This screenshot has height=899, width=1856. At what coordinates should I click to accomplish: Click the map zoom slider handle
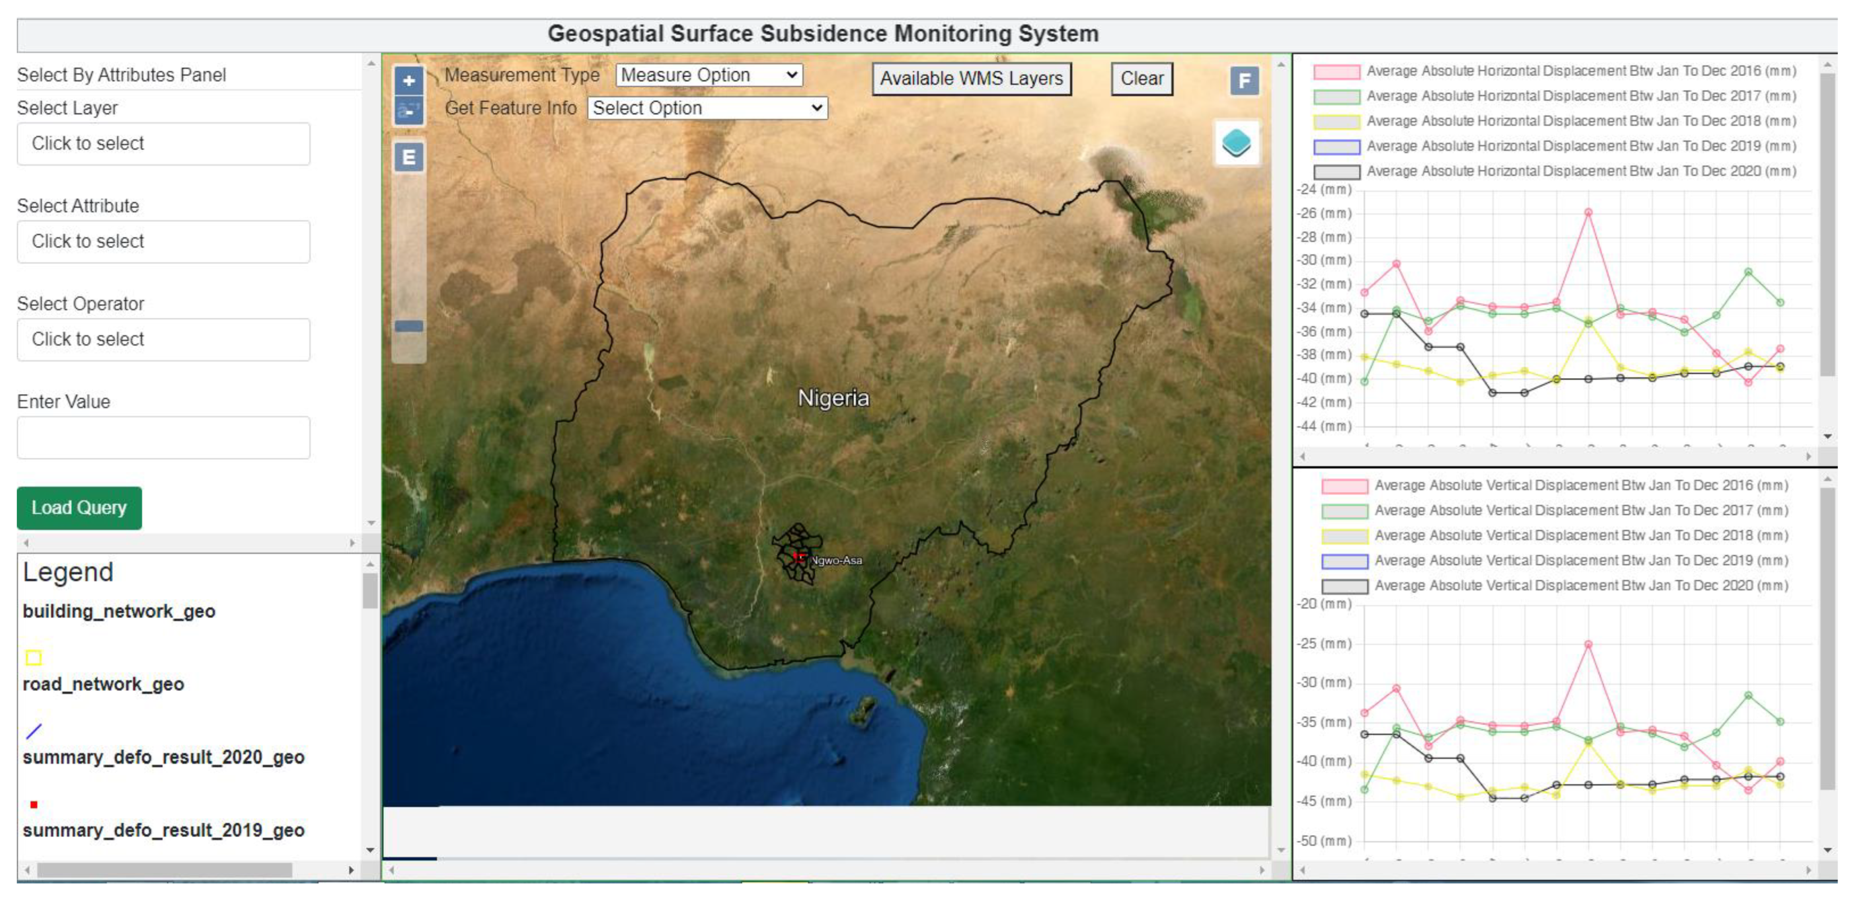[409, 326]
